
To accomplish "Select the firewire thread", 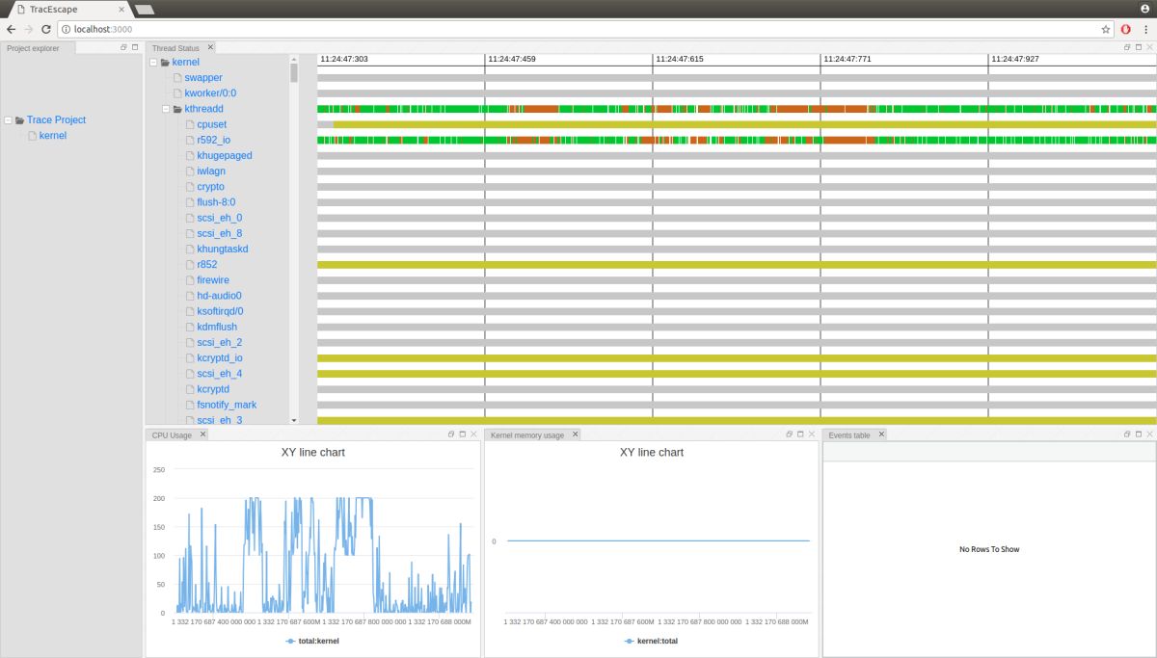I will pyautogui.click(x=213, y=280).
